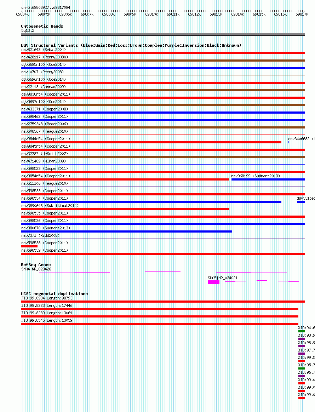Viewport: 315px width, 412px height.
Task: Click the dgv9838n54 (Cooper2011) label
Action: click(x=46, y=95)
